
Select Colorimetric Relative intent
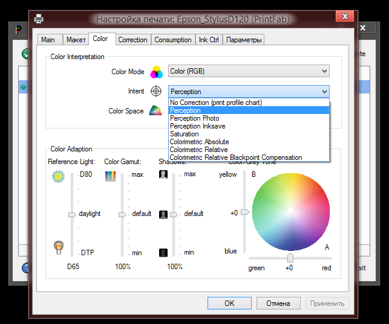pyautogui.click(x=249, y=150)
